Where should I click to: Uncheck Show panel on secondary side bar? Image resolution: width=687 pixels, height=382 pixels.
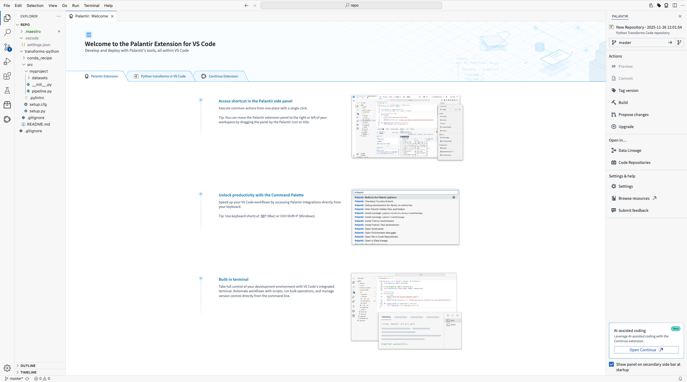[611, 364]
